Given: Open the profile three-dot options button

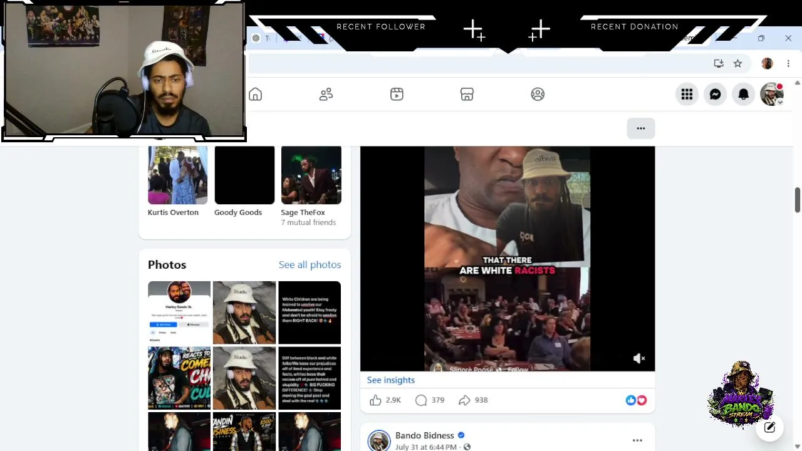Looking at the screenshot, I should tap(640, 128).
